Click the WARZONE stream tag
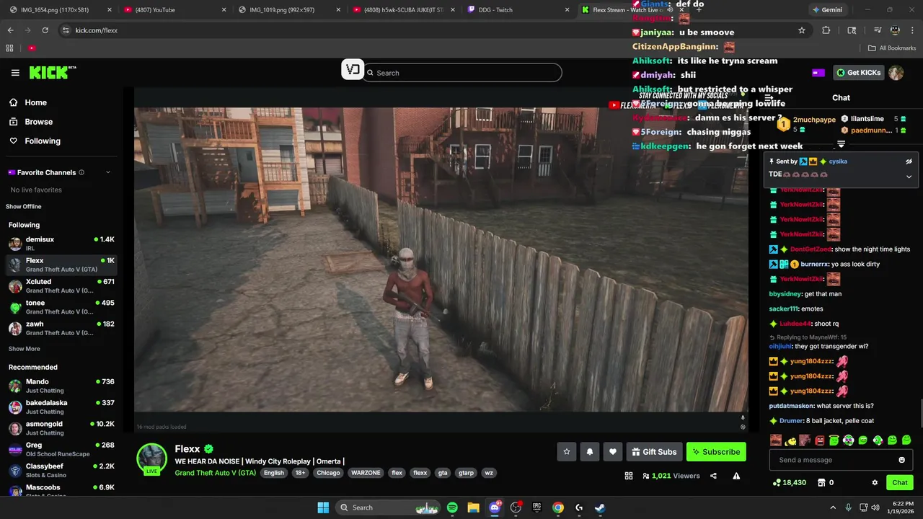923x519 pixels. (x=366, y=473)
